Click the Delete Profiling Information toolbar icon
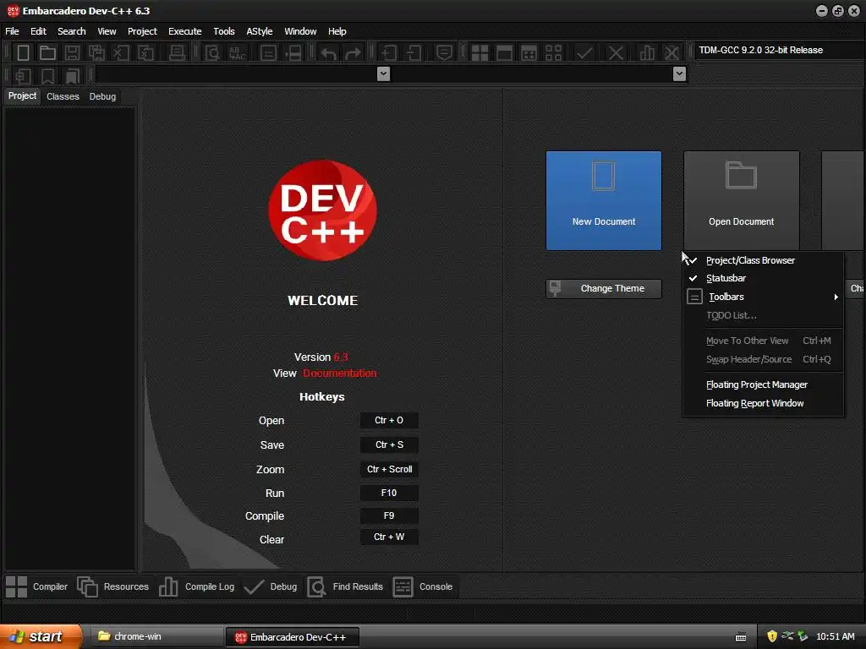 coord(671,53)
